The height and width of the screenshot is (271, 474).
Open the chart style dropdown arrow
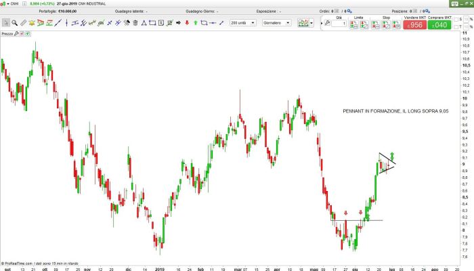(313, 22)
